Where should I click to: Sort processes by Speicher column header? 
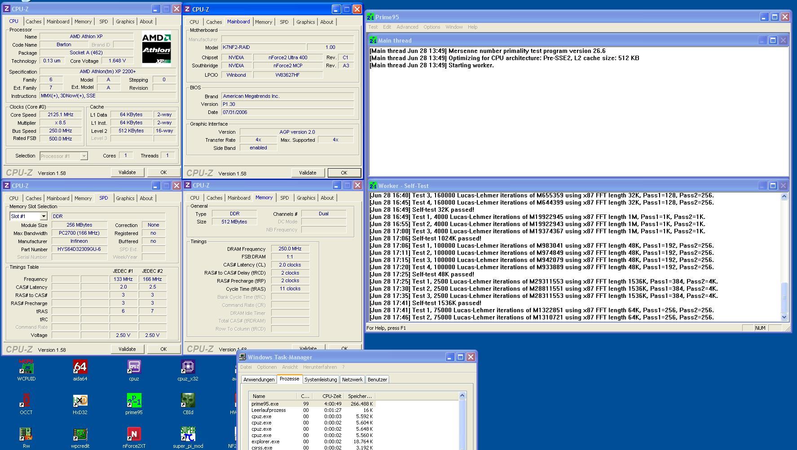pos(359,396)
